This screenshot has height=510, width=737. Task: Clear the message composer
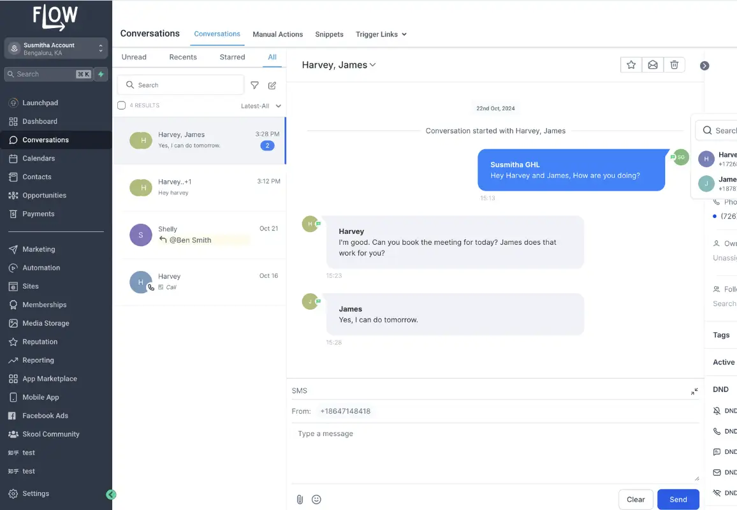pyautogui.click(x=635, y=499)
